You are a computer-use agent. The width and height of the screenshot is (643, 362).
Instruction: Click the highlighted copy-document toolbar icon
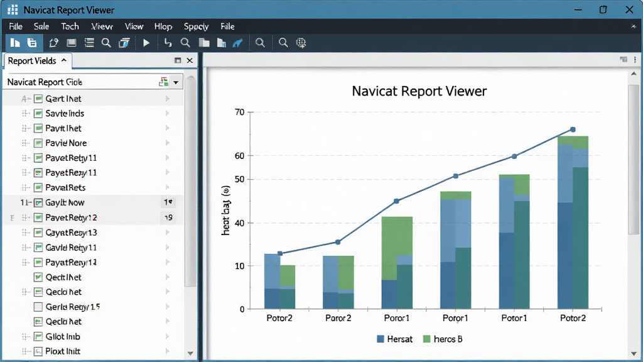point(32,43)
